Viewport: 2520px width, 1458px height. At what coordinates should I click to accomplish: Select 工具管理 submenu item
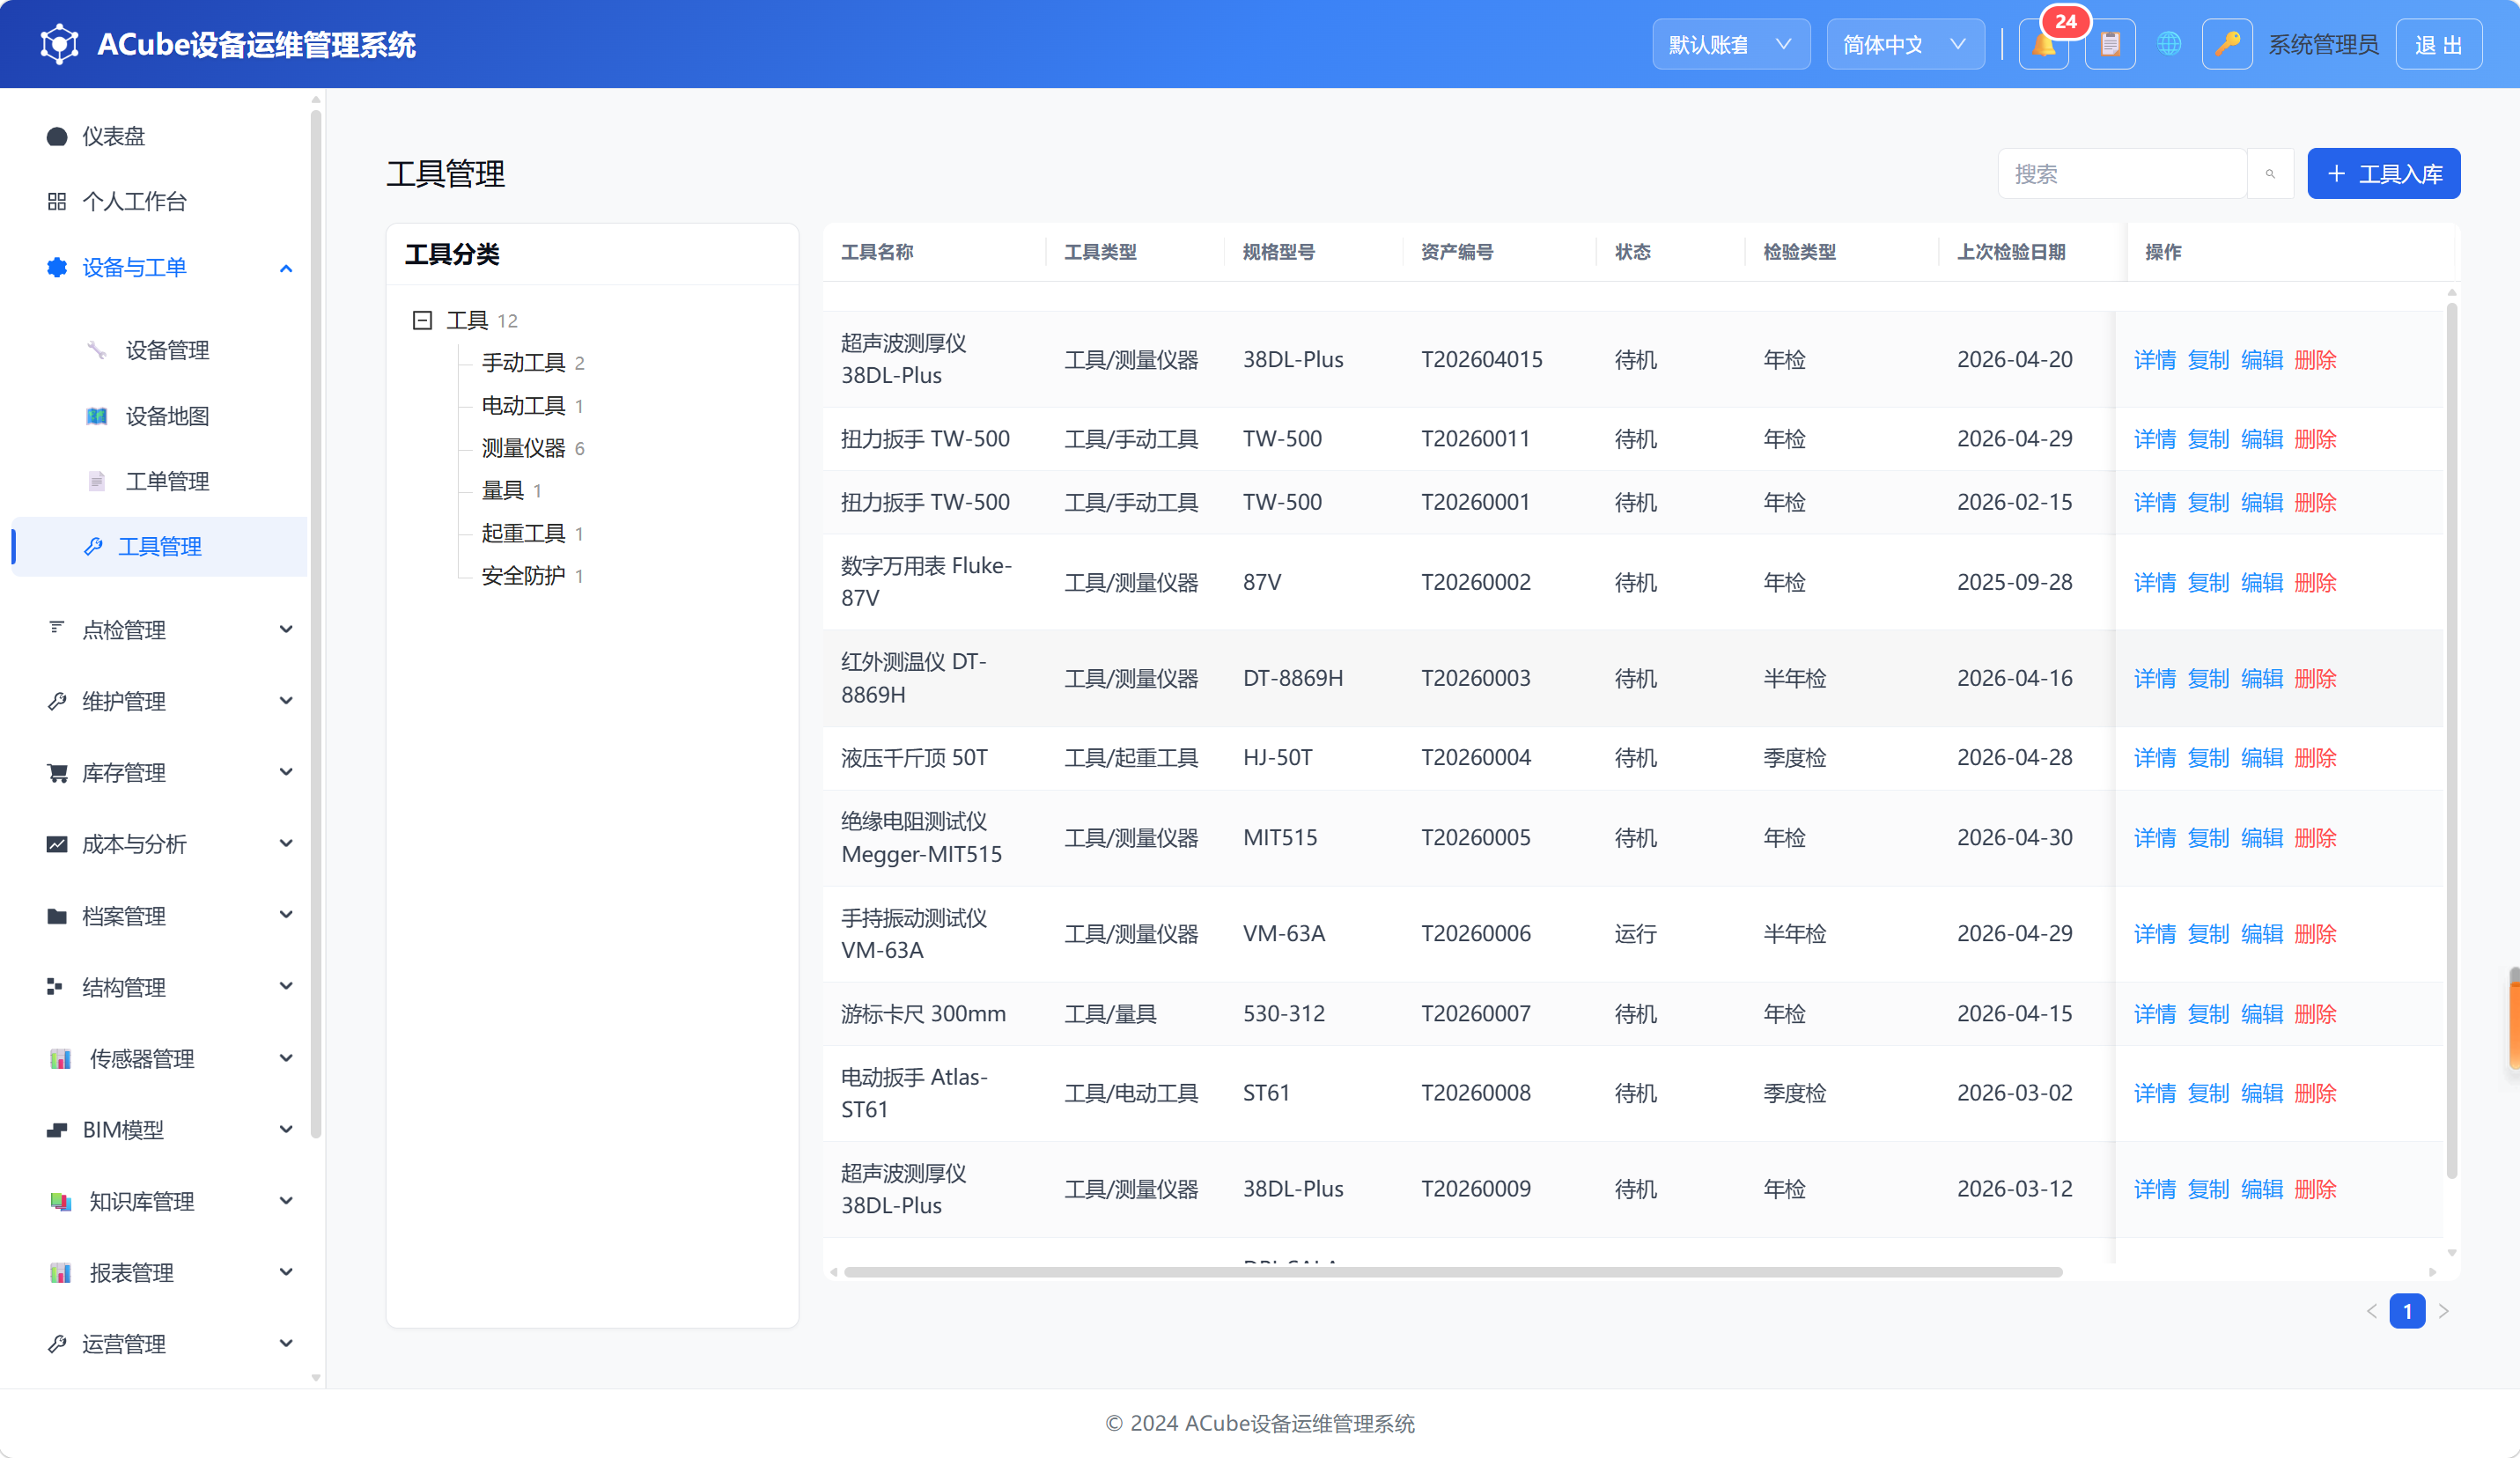(160, 546)
